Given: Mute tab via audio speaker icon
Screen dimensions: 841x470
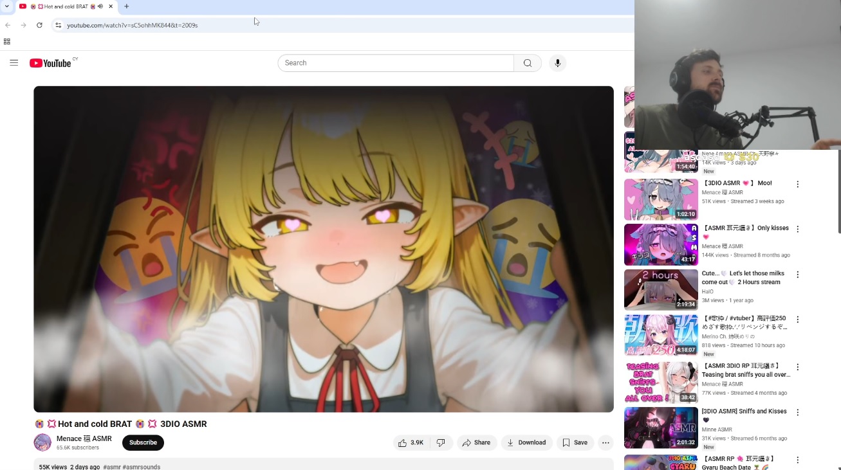Looking at the screenshot, I should tap(100, 6).
